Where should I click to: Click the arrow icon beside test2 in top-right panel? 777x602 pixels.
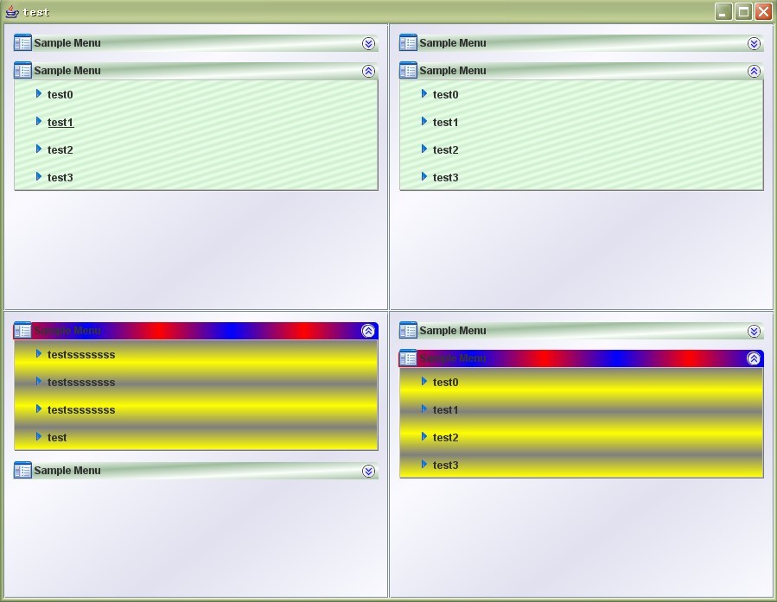click(x=424, y=149)
